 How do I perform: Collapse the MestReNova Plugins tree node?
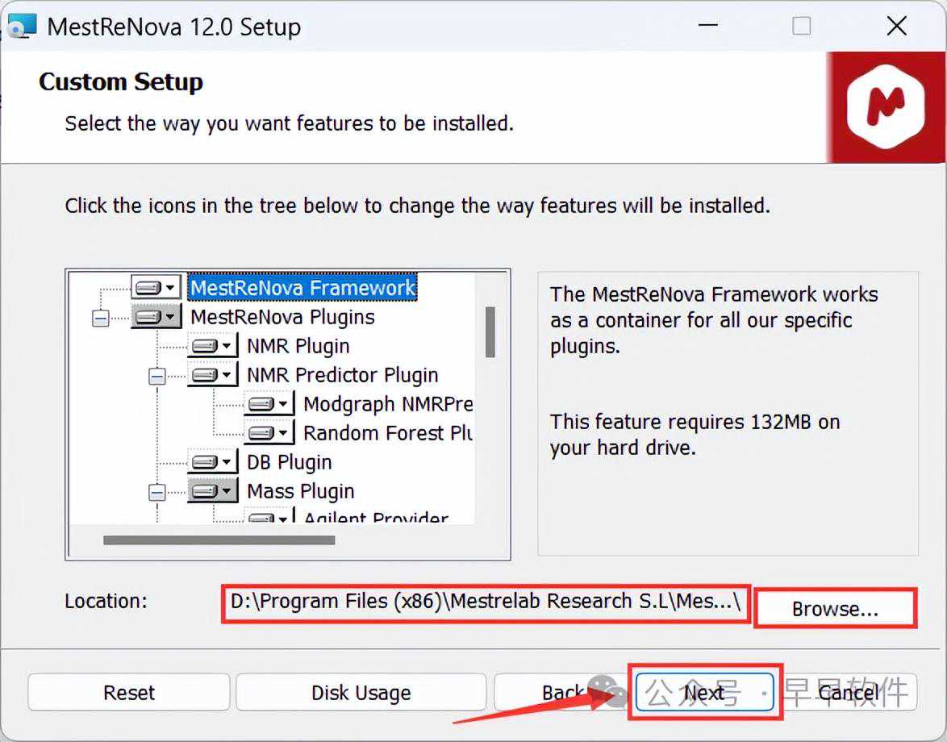100,318
